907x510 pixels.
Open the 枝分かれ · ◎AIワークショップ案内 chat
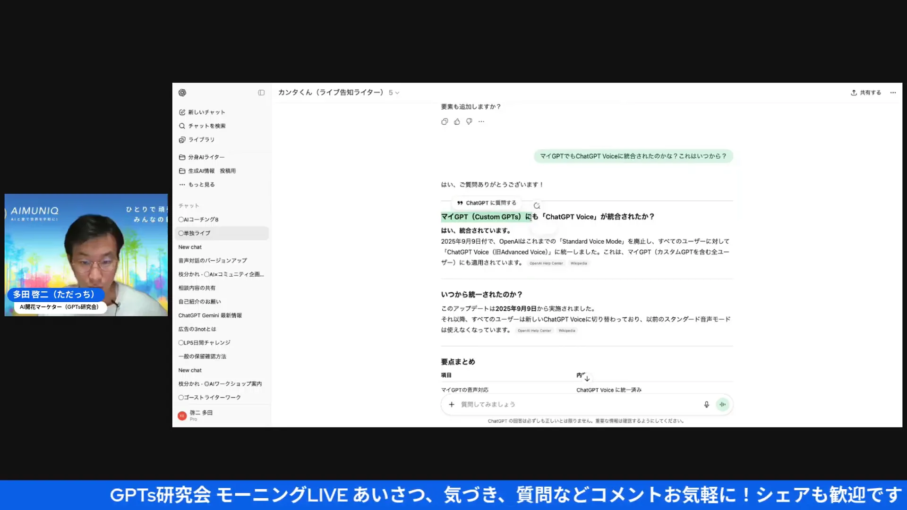tap(222, 383)
